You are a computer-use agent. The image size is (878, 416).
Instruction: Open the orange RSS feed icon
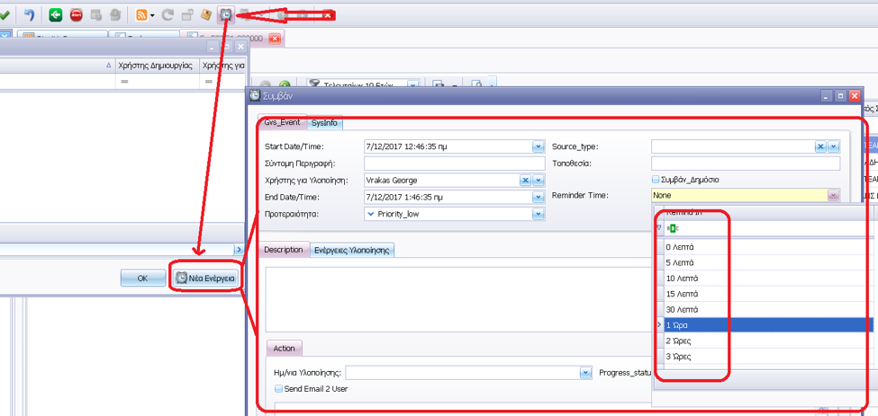pyautogui.click(x=141, y=14)
